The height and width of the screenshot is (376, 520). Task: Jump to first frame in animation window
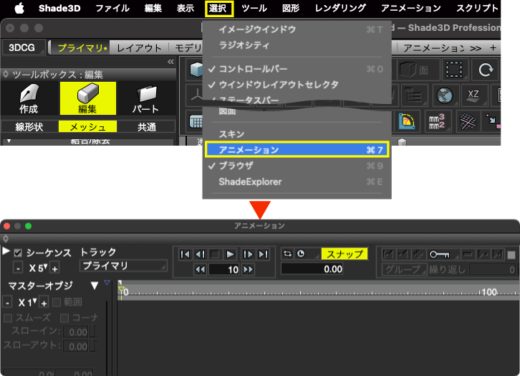point(185,255)
